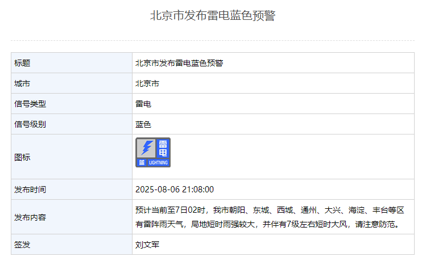Select the signer name 刘文军

(147, 245)
